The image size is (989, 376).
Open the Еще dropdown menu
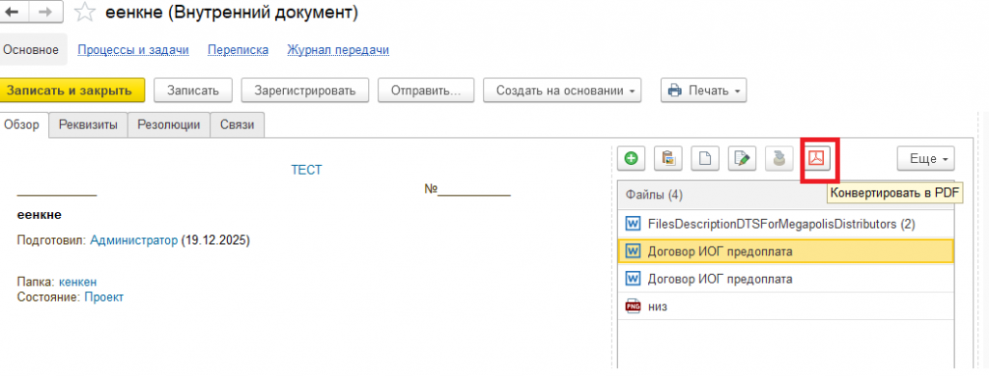click(925, 159)
